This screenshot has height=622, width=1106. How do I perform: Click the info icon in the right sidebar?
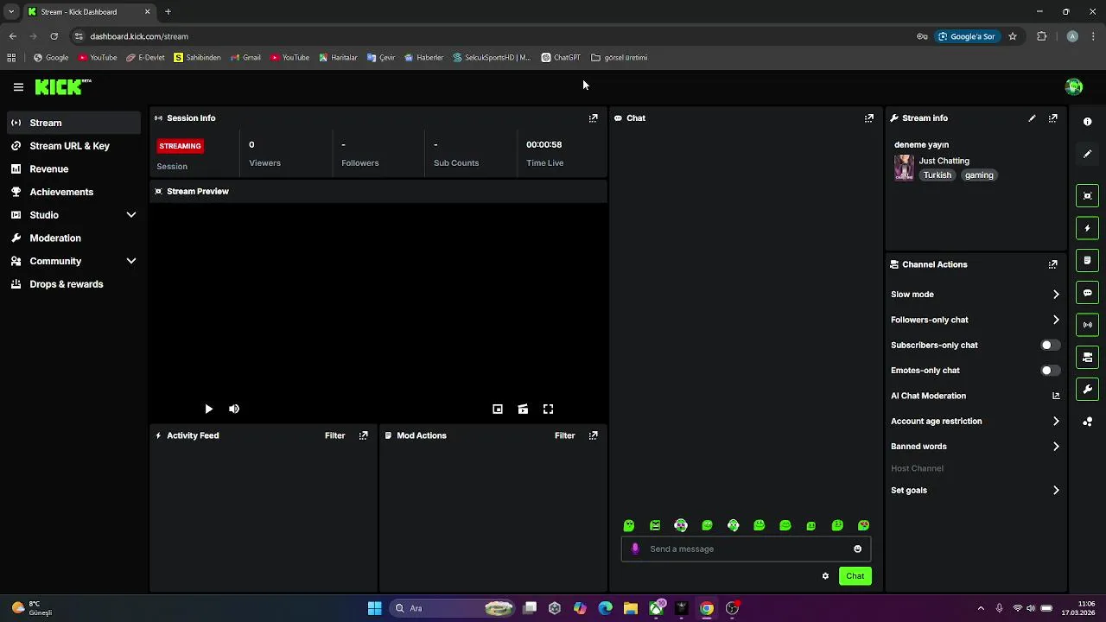tap(1087, 122)
